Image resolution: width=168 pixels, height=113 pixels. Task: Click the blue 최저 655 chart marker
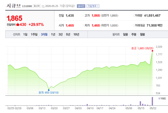point(49,90)
